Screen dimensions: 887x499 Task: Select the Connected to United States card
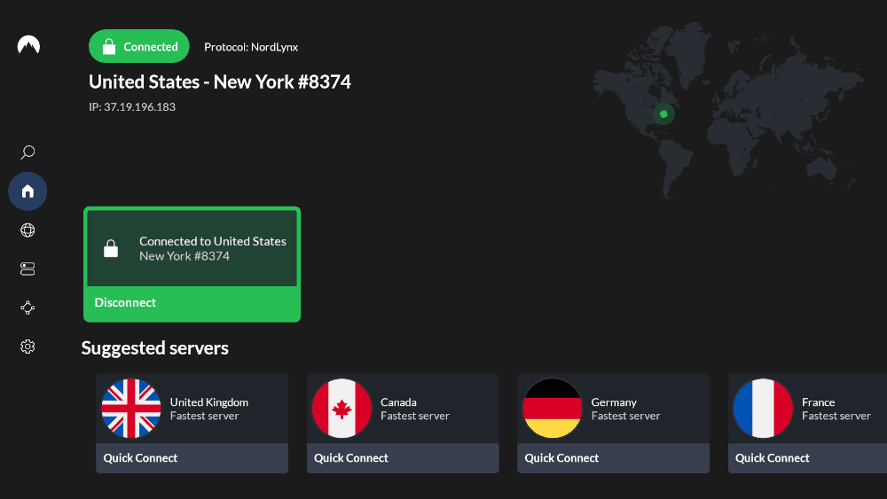[192, 249]
